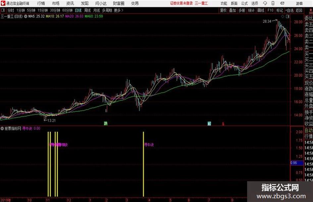Click 证券交易未登录 login link

coord(182,3)
